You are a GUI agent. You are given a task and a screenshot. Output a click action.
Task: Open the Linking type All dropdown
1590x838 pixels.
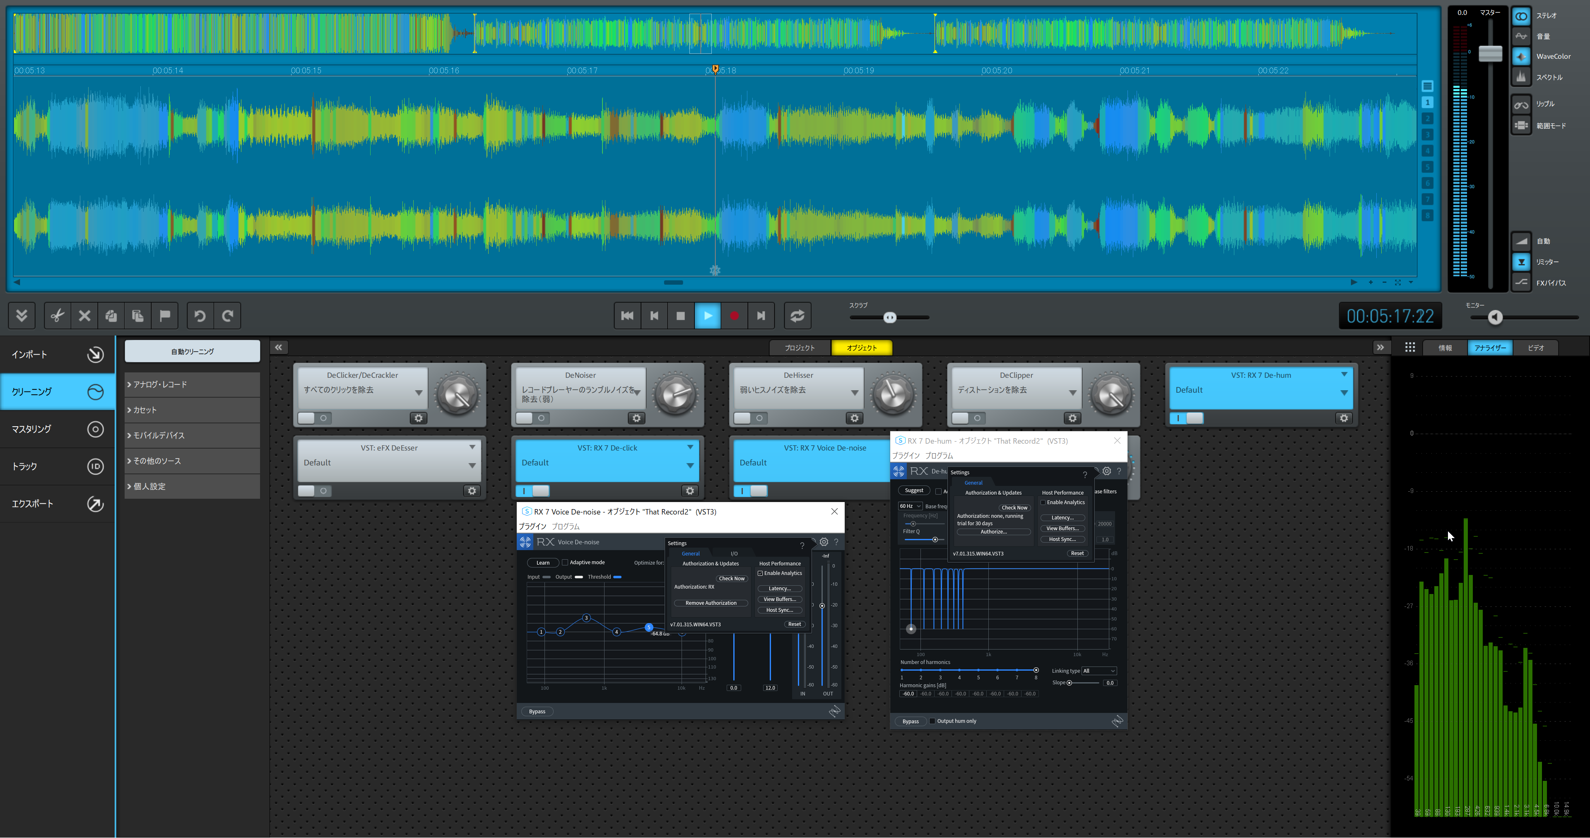(1099, 671)
